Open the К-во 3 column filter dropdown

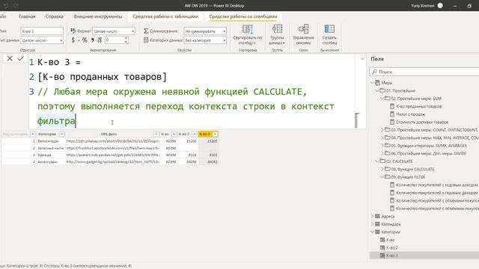pos(215,134)
